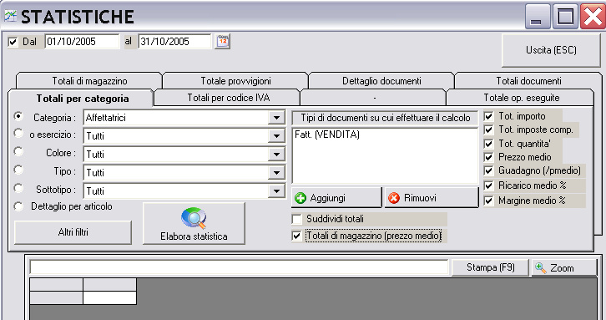The width and height of the screenshot is (606, 320).
Task: Click the red cross icon on Rimuovi
Action: coord(394,198)
